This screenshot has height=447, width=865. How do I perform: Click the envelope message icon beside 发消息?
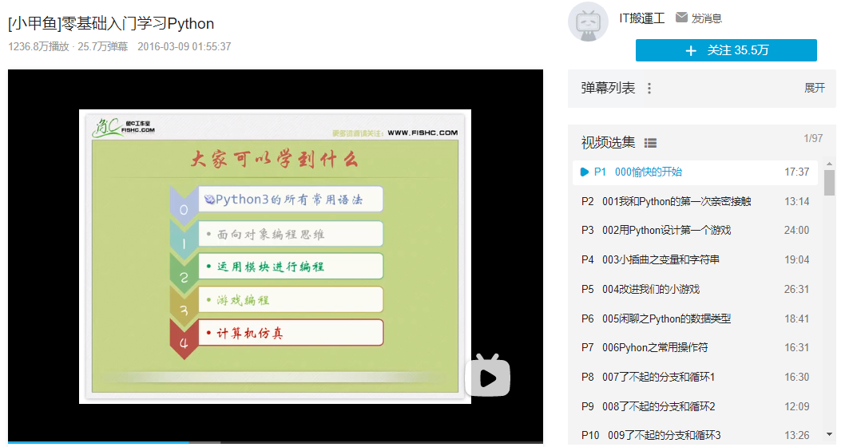pyautogui.click(x=681, y=18)
